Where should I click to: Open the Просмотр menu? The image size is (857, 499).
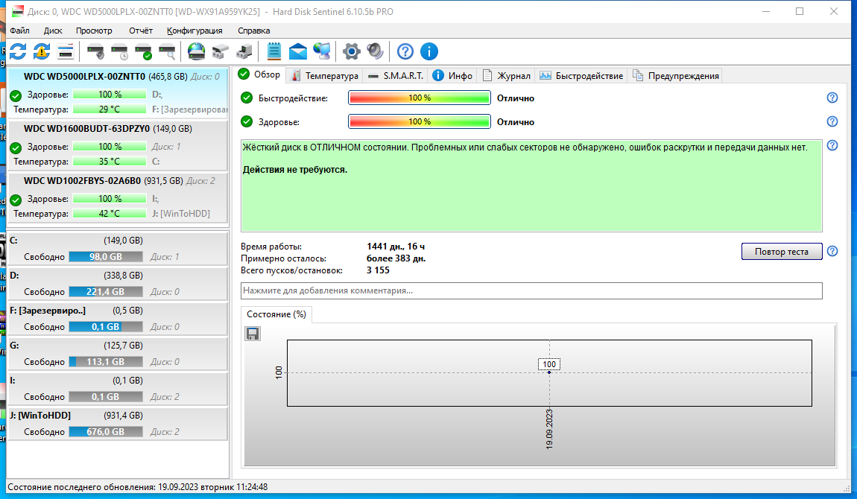click(94, 31)
